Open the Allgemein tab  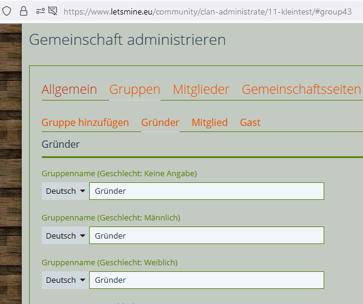(69, 89)
